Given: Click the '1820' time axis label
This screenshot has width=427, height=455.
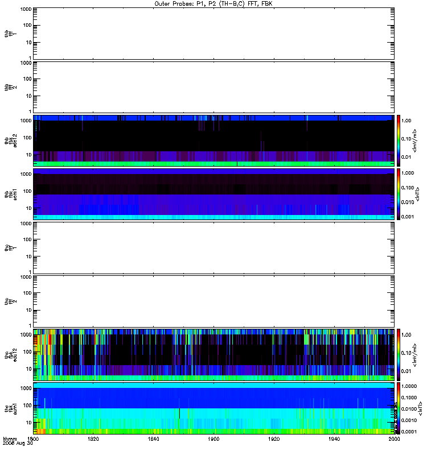Looking at the screenshot, I should pyautogui.click(x=93, y=439).
